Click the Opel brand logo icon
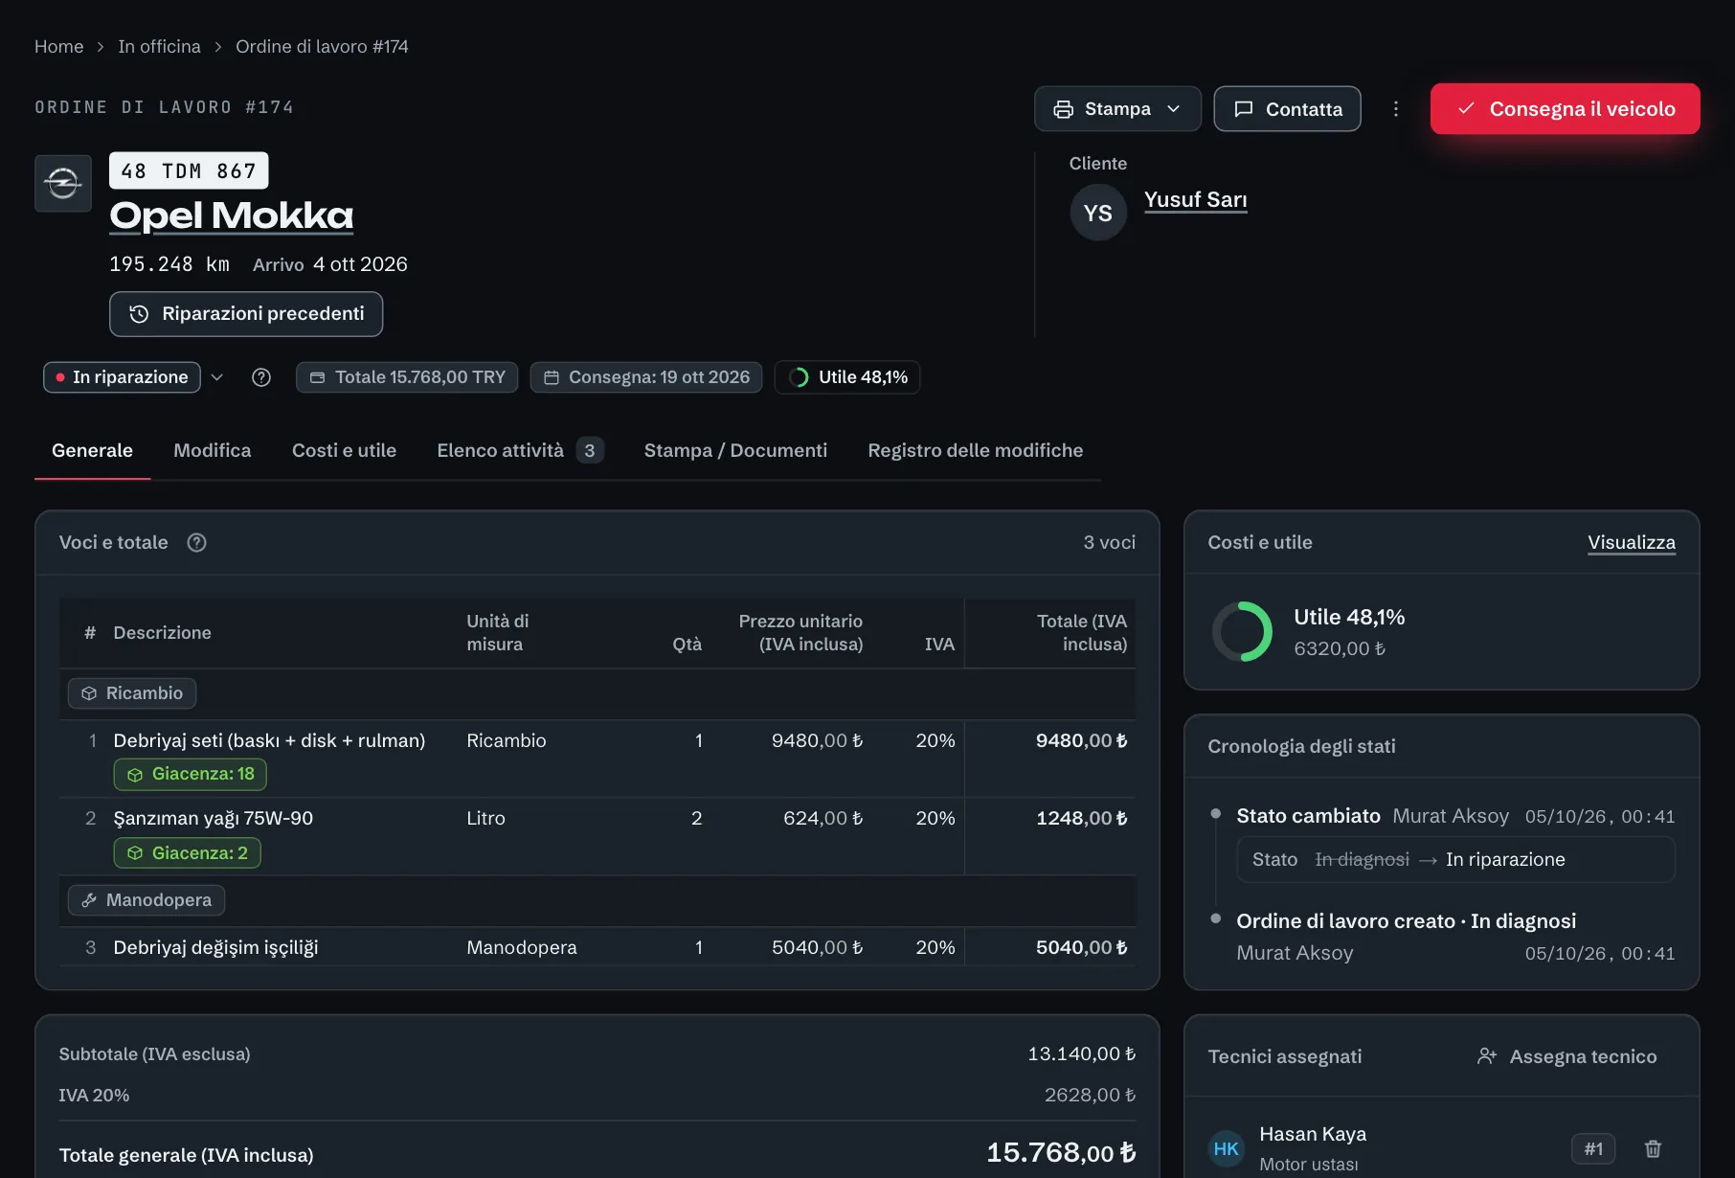 click(x=63, y=183)
